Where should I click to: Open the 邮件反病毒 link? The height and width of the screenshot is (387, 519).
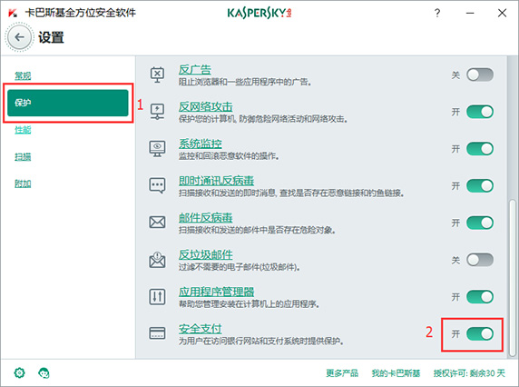click(206, 218)
